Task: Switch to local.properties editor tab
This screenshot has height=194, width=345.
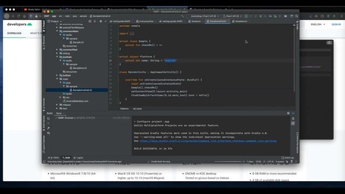Action: 145,22
